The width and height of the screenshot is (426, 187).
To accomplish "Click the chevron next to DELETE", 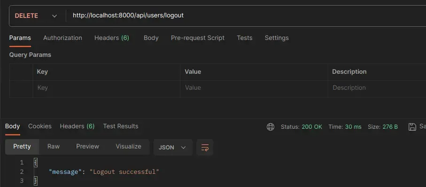I will click(54, 16).
